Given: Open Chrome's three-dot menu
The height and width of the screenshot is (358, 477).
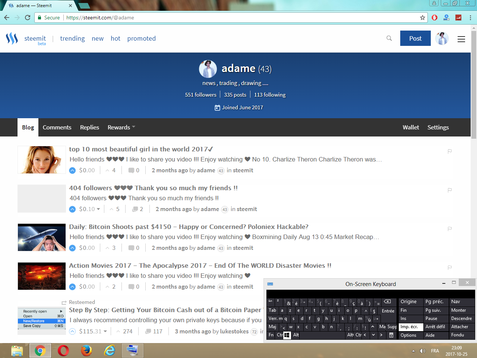Looking at the screenshot, I should pyautogui.click(x=470, y=18).
